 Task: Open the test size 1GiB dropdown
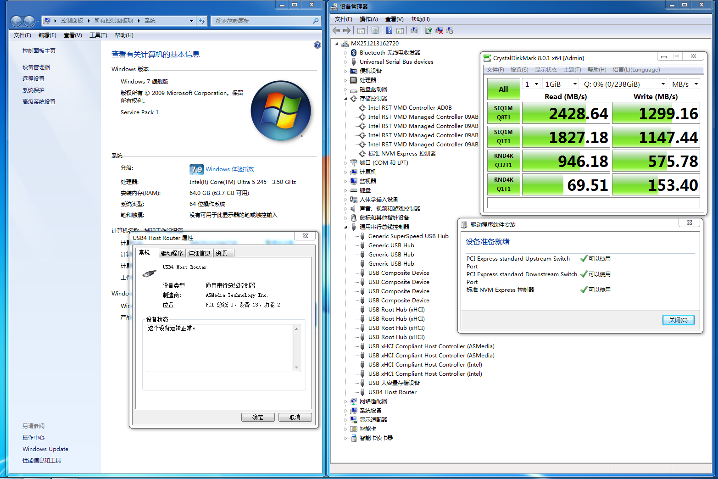(x=560, y=84)
